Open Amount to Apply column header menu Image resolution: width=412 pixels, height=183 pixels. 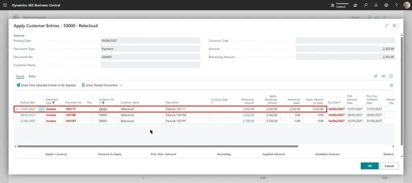[293, 101]
